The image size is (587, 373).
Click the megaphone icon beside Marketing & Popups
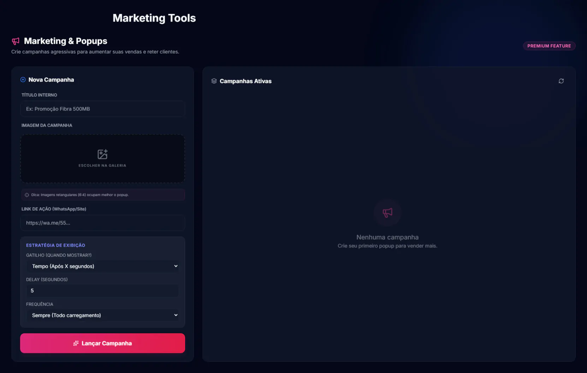pos(16,41)
